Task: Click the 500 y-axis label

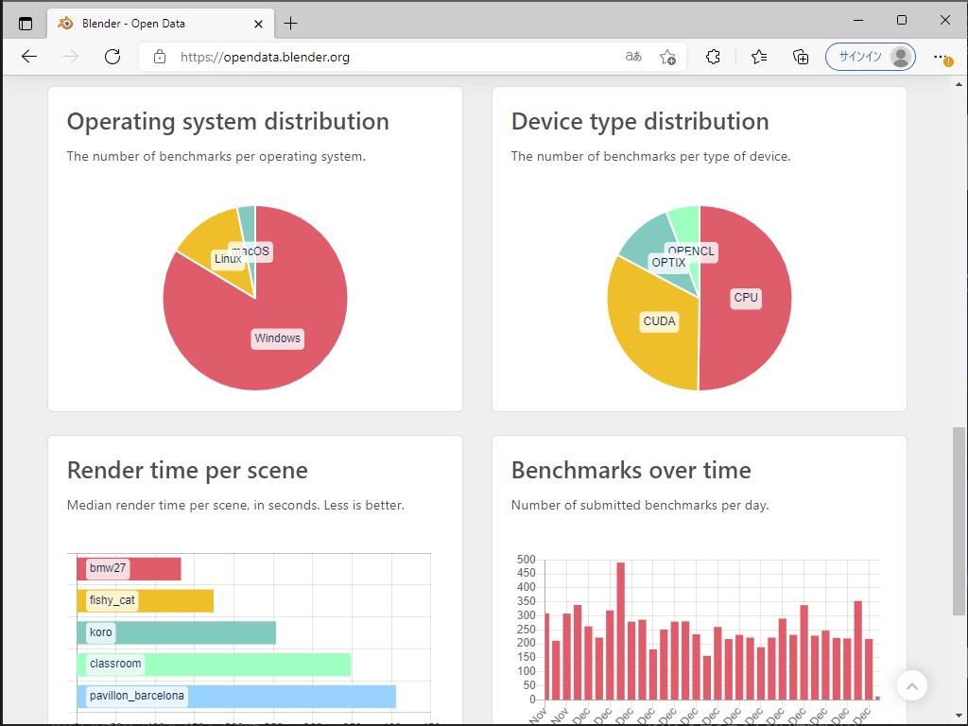Action: [x=526, y=560]
